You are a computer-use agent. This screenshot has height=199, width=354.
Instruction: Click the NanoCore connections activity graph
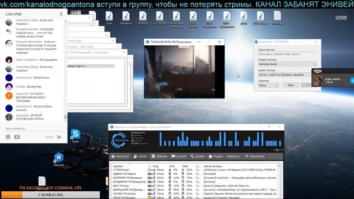coord(220,139)
